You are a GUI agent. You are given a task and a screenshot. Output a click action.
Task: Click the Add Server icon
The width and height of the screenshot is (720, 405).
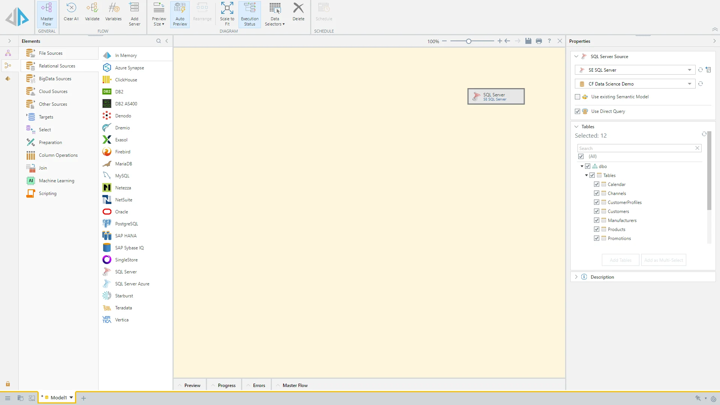pos(134,14)
